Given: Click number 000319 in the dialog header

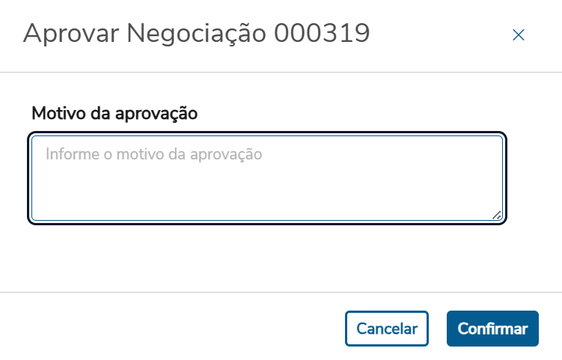Looking at the screenshot, I should click(x=322, y=34).
